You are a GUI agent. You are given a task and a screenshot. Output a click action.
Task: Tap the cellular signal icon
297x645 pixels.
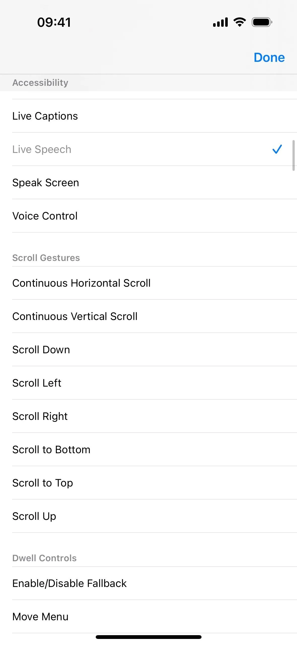(220, 22)
